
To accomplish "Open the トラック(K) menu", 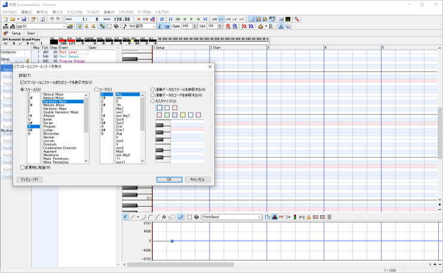I will [126, 12].
